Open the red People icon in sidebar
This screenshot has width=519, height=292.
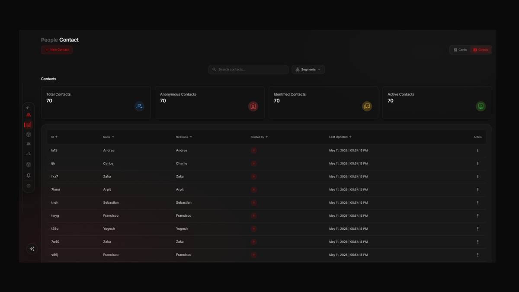pyautogui.click(x=29, y=115)
